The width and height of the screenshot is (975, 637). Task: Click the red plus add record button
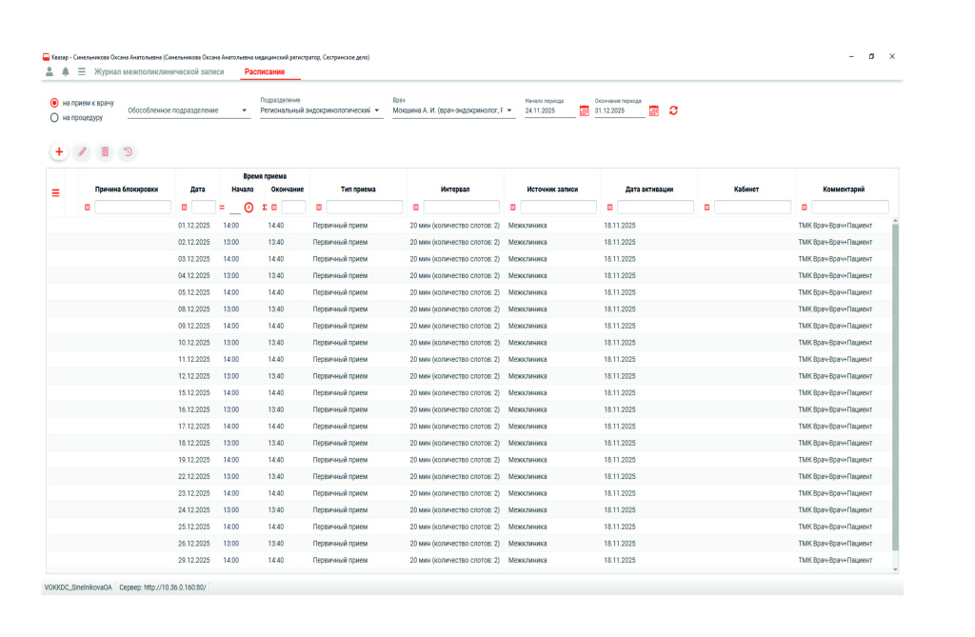click(59, 151)
